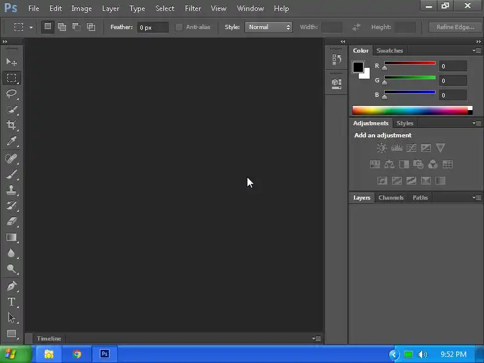
Task: Add a Photo Filter adjustment
Action: (x=418, y=164)
